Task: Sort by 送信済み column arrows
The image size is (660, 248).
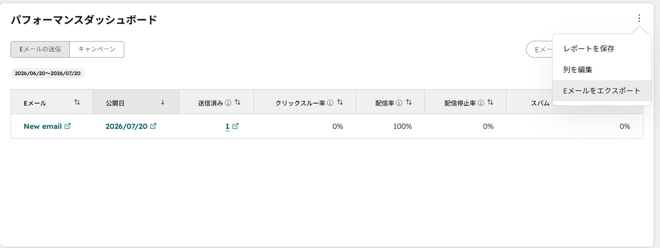Action: (238, 103)
